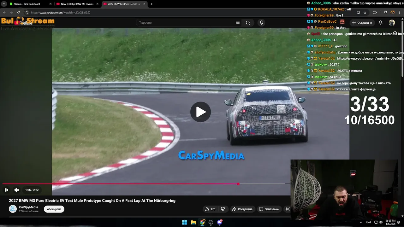
Task: Switch to Stream - Kick Dashboard tab
Action: [x=30, y=4]
